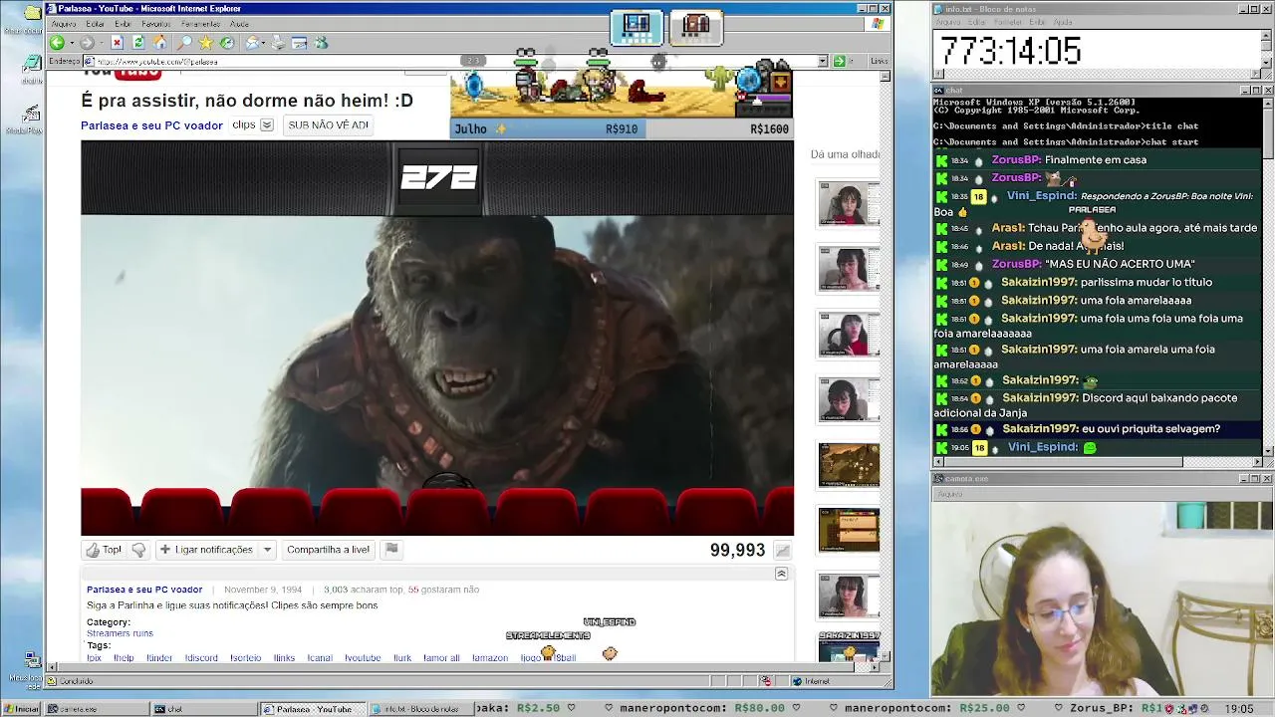Like the video with the Top! button

tap(104, 550)
